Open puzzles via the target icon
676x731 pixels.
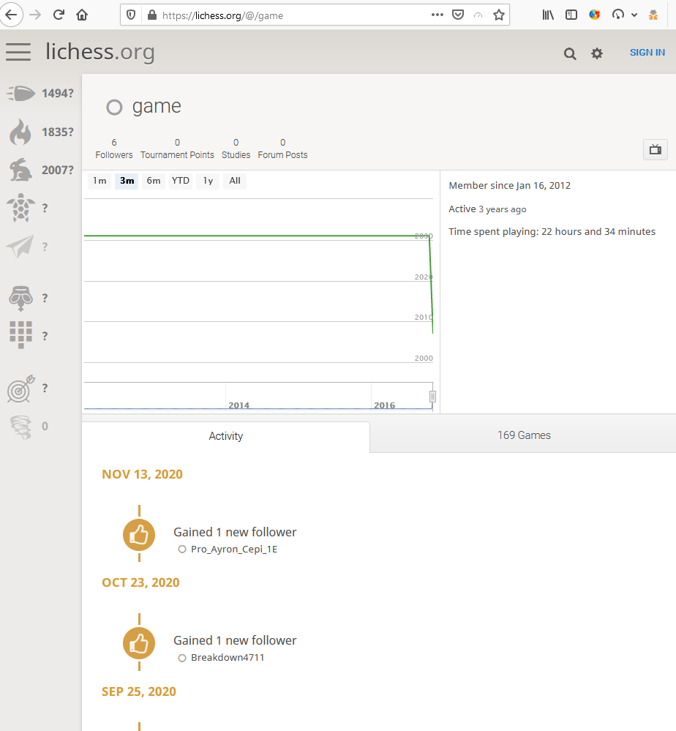click(x=20, y=389)
